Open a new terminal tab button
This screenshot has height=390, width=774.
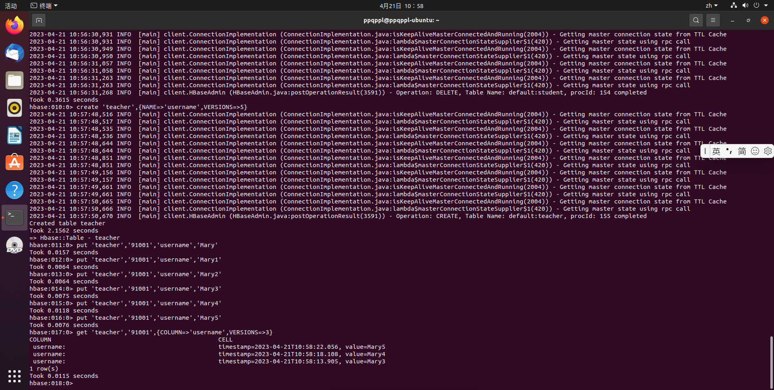pos(39,20)
